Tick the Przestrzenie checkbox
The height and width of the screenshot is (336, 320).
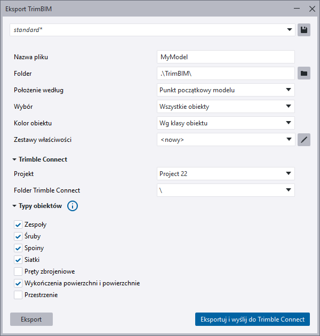[18, 294]
